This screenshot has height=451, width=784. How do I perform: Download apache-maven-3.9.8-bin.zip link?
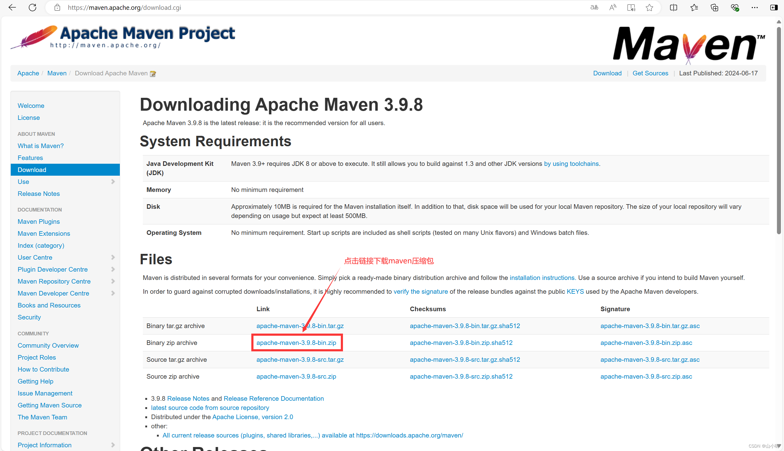click(x=296, y=342)
